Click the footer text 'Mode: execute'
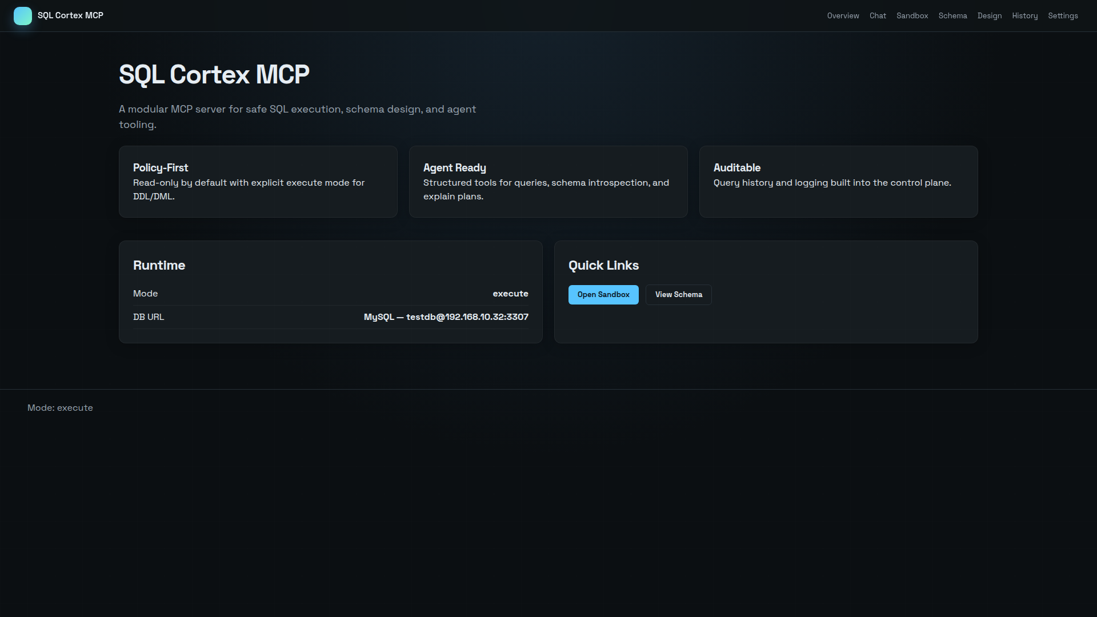This screenshot has height=617, width=1097. tap(60, 408)
